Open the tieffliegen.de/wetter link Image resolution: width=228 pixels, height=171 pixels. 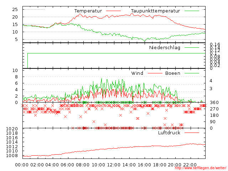coord(200,168)
